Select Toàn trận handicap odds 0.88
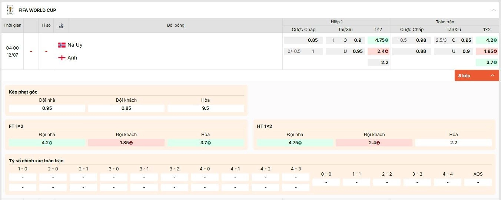The image size is (501, 200). (411, 51)
